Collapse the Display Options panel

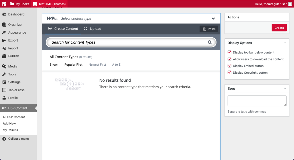click(x=285, y=43)
